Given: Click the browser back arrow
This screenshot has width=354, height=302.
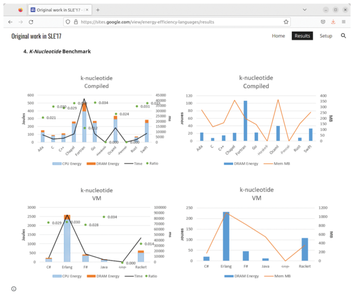Looking at the screenshot, I should tap(10, 22).
